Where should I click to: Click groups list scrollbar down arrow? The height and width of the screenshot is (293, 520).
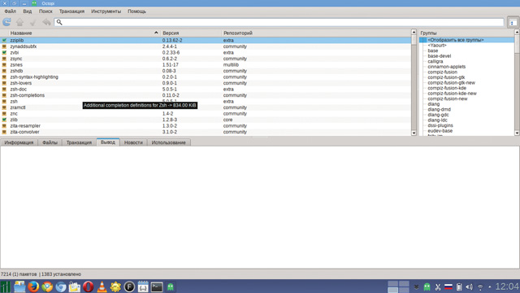tap(517, 133)
